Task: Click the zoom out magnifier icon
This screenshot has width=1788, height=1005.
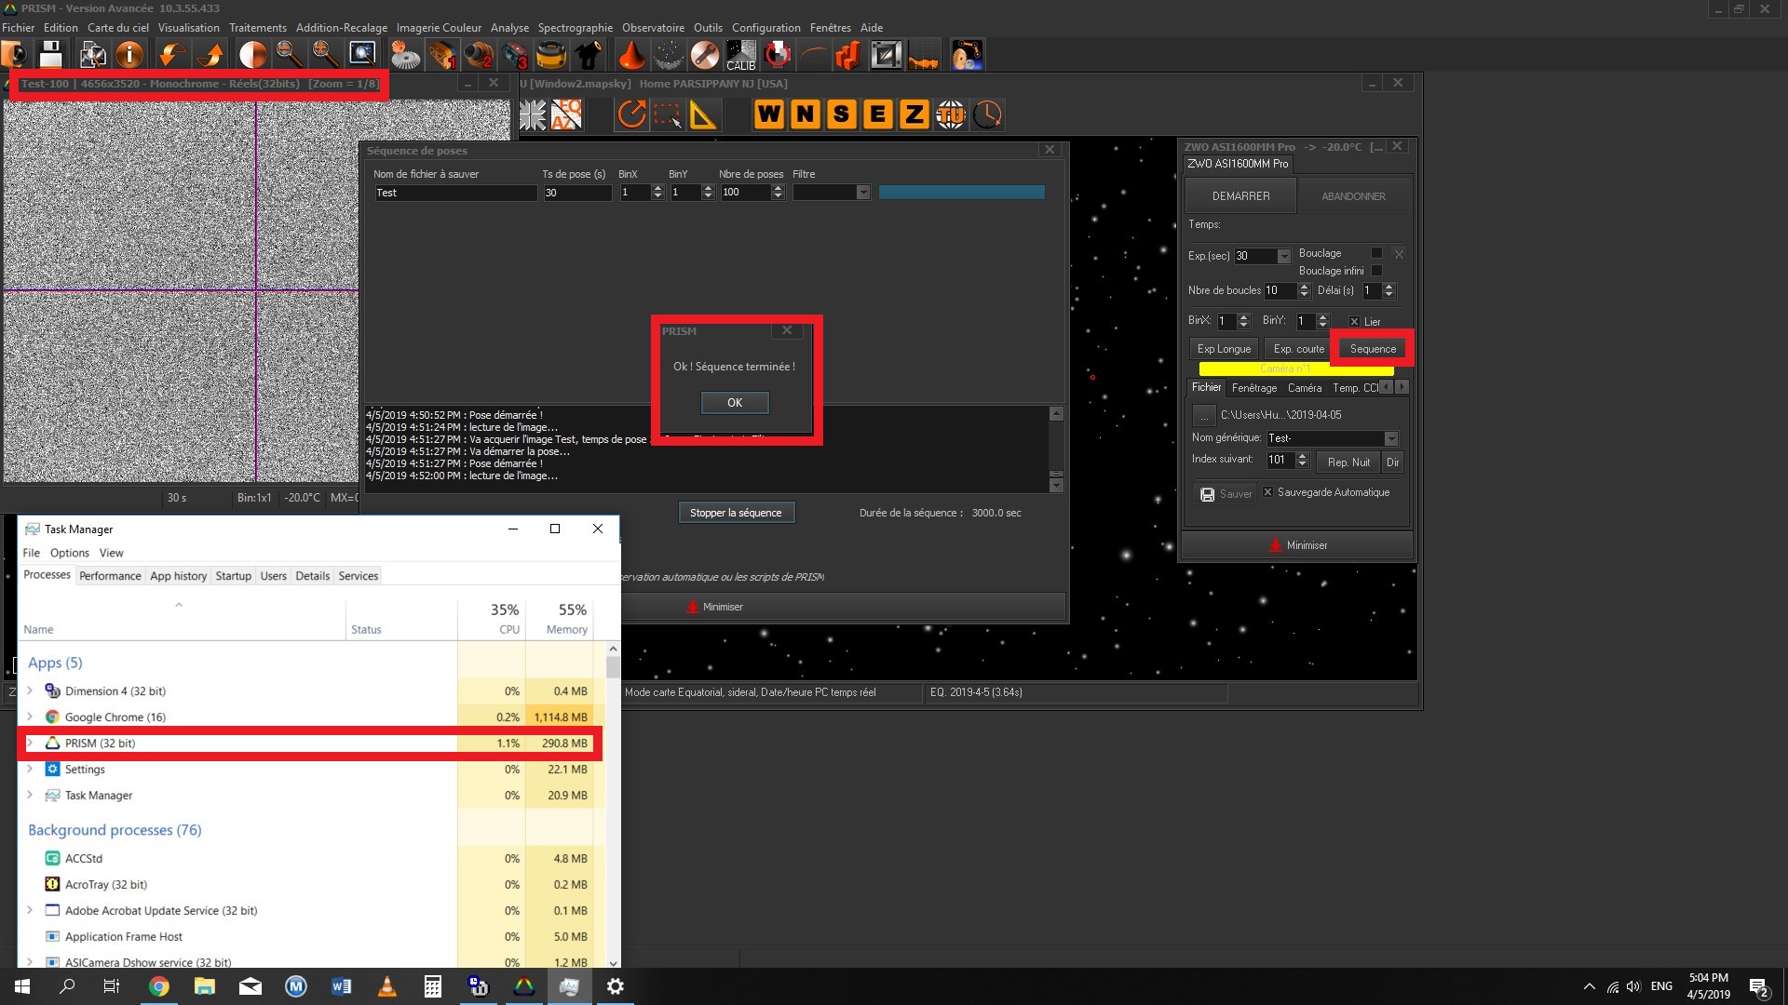Action: tap(289, 55)
